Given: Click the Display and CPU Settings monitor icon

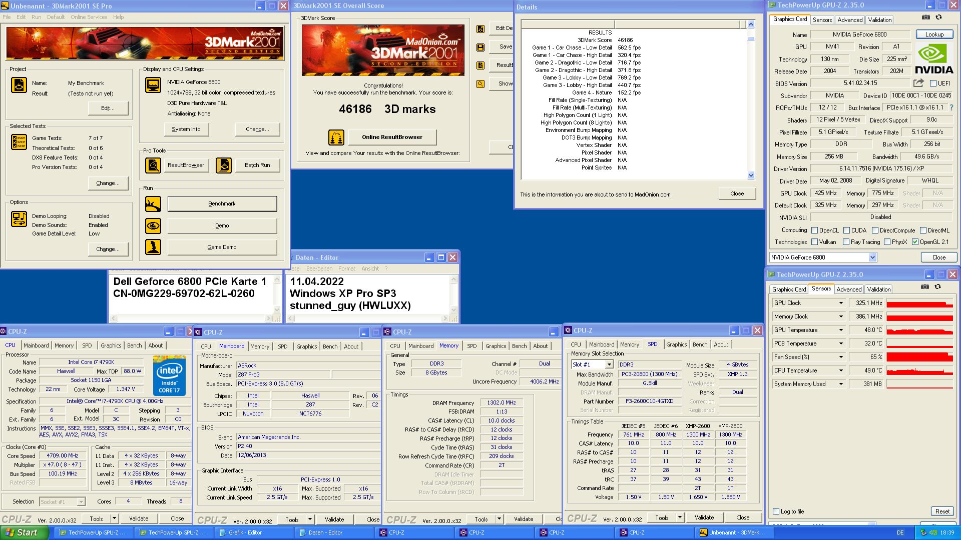Looking at the screenshot, I should coord(153,84).
